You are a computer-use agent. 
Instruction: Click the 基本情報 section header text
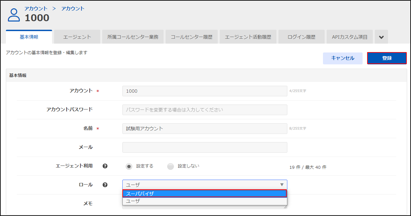pos(18,76)
